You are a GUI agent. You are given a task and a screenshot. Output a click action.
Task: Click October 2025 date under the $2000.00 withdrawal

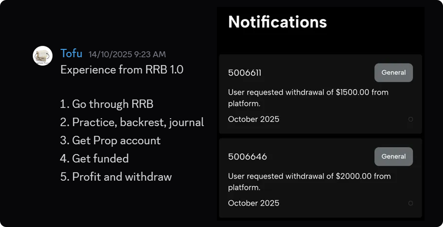253,203
